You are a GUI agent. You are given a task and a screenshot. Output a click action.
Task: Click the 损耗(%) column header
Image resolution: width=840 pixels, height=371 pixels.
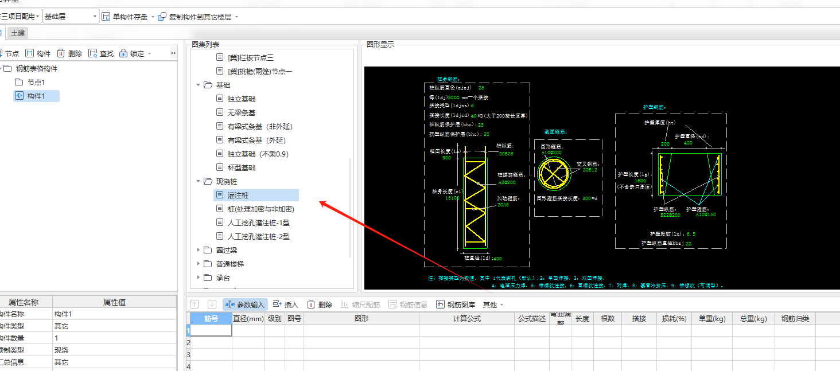(x=674, y=318)
